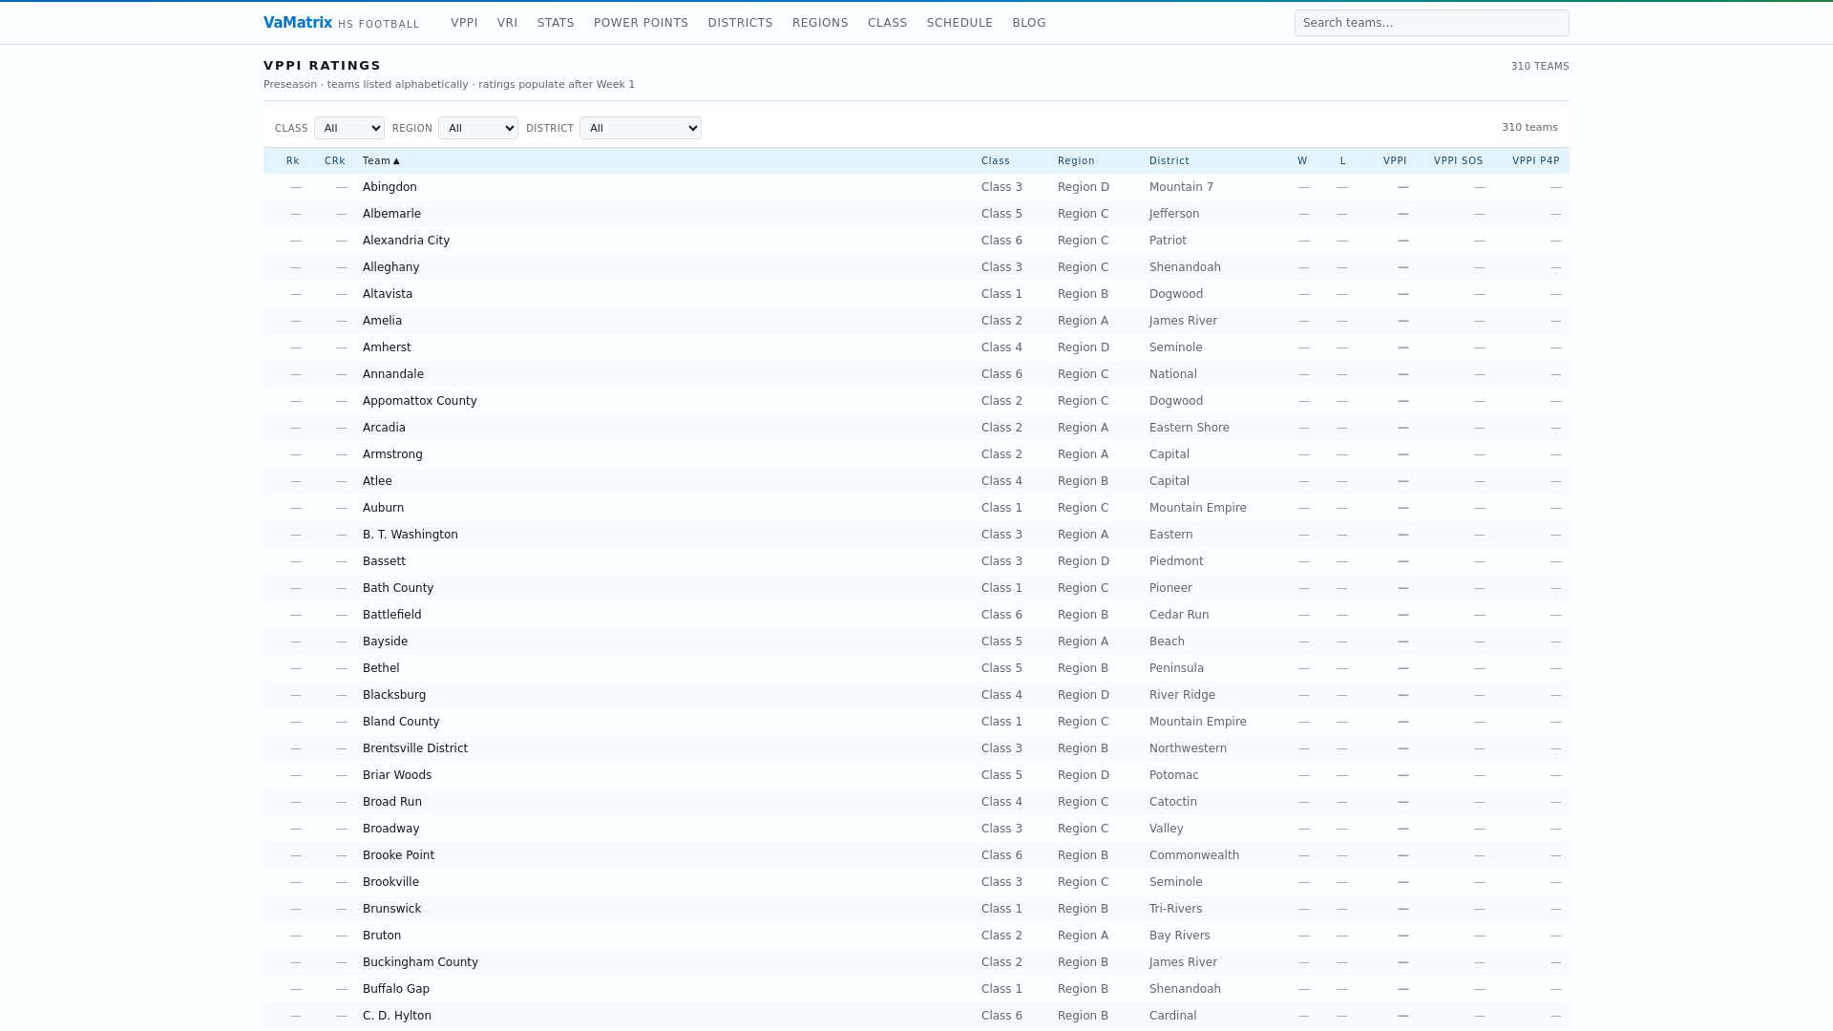Viewport: 1833px width, 1031px height.
Task: Select Brentsville District team
Action: (414, 748)
